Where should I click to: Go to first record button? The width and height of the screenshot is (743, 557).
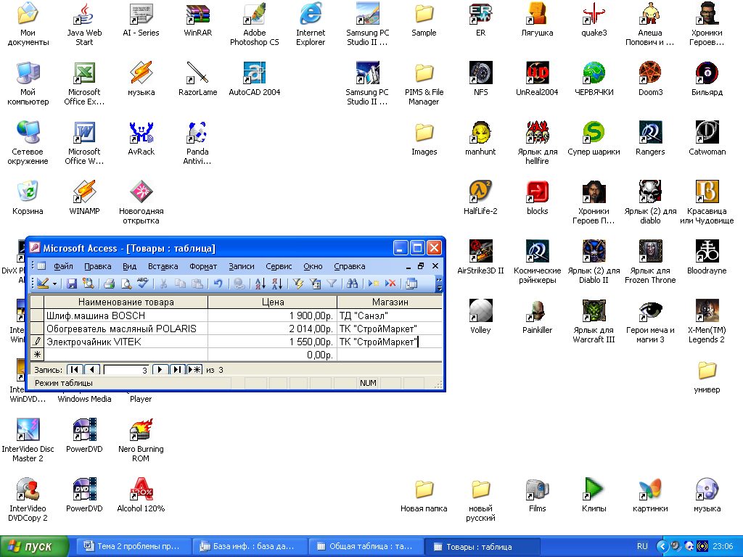click(75, 369)
